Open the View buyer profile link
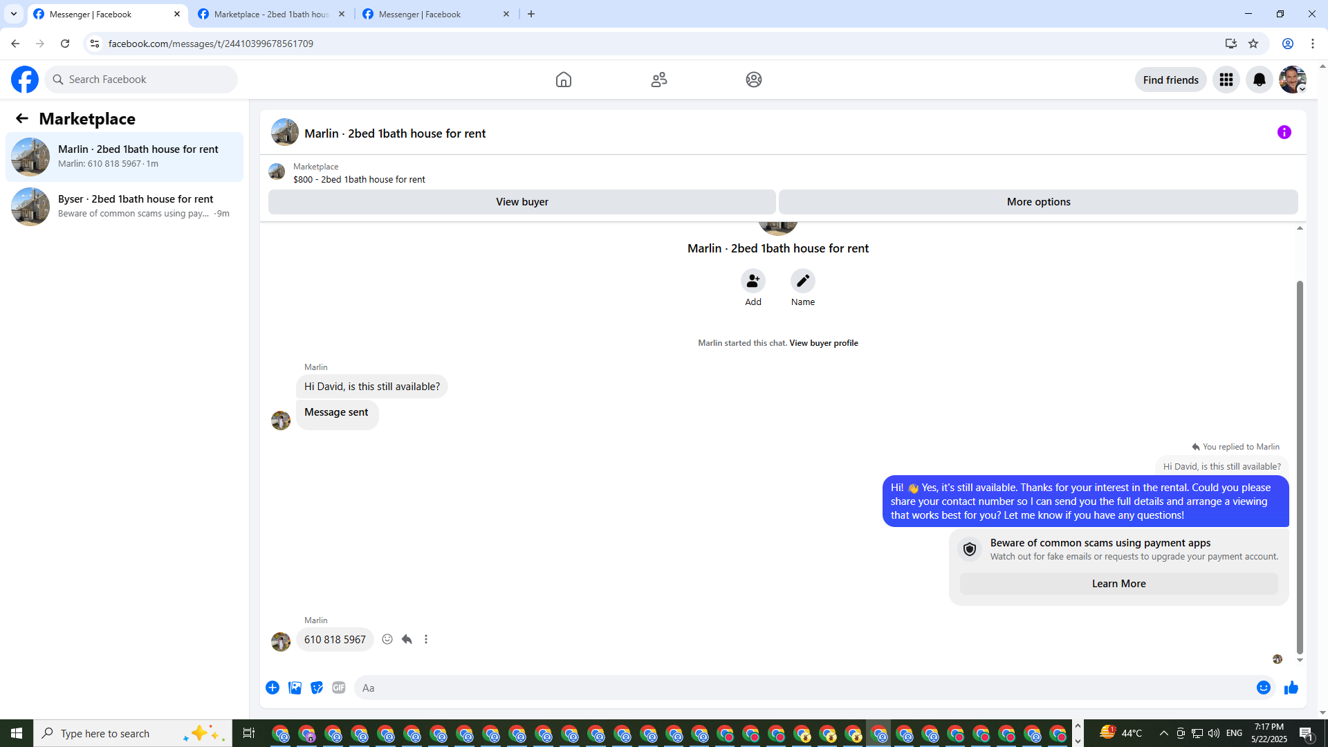The image size is (1328, 747). tap(824, 343)
